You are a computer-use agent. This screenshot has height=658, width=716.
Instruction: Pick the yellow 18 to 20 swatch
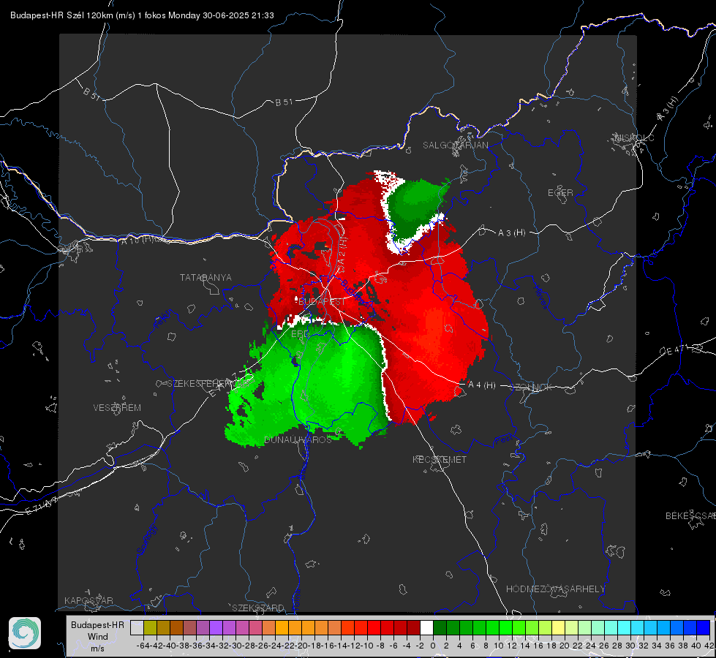tap(558, 627)
